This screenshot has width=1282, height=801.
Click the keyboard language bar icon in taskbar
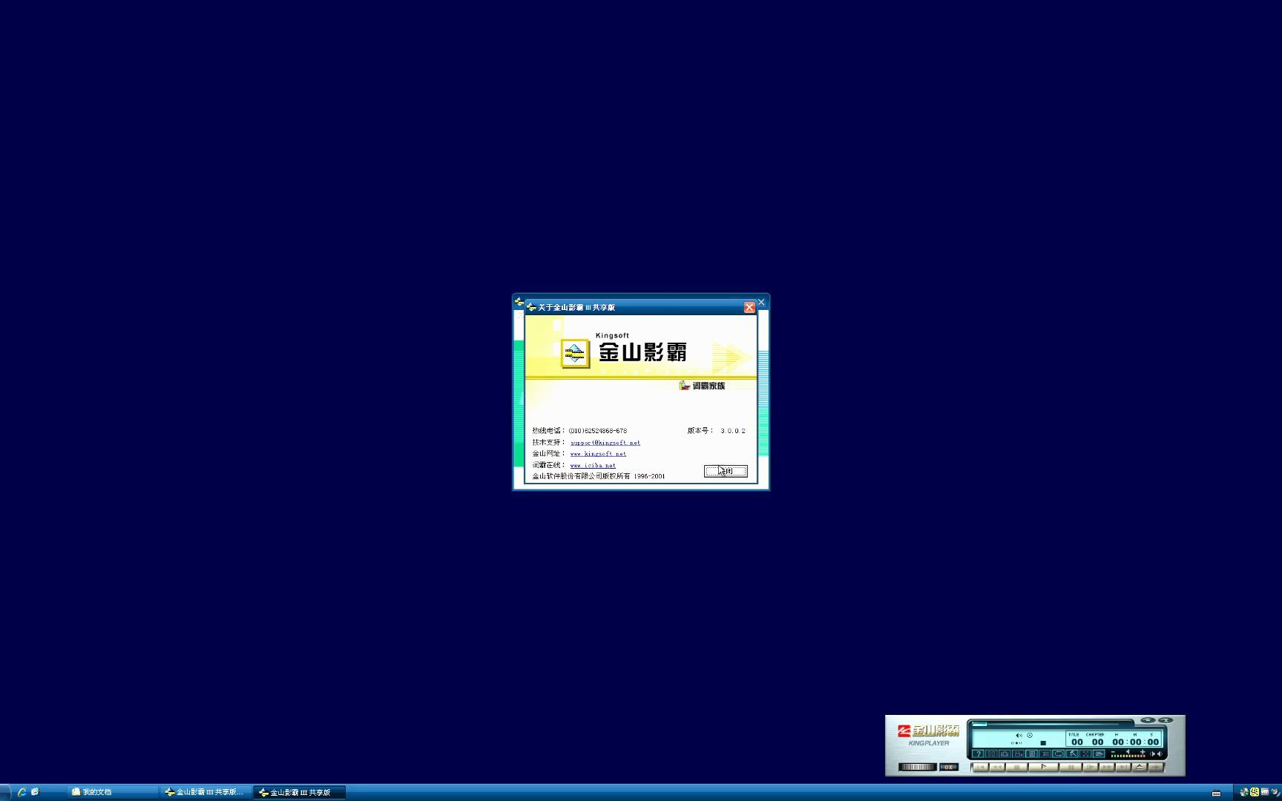1216,793
